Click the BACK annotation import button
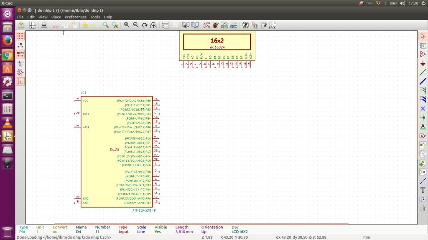This screenshot has height=240, width=428. pos(272,25)
